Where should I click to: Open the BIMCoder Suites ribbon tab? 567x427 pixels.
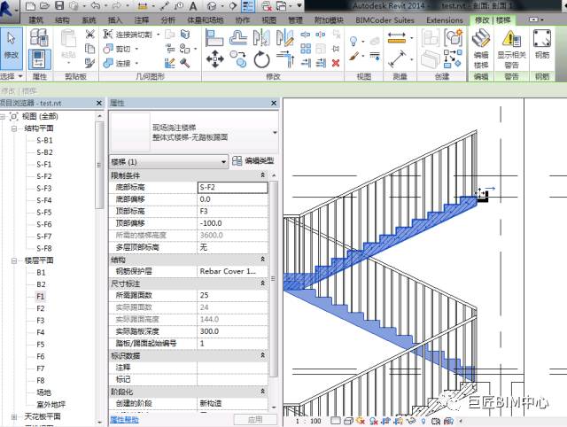click(x=384, y=19)
